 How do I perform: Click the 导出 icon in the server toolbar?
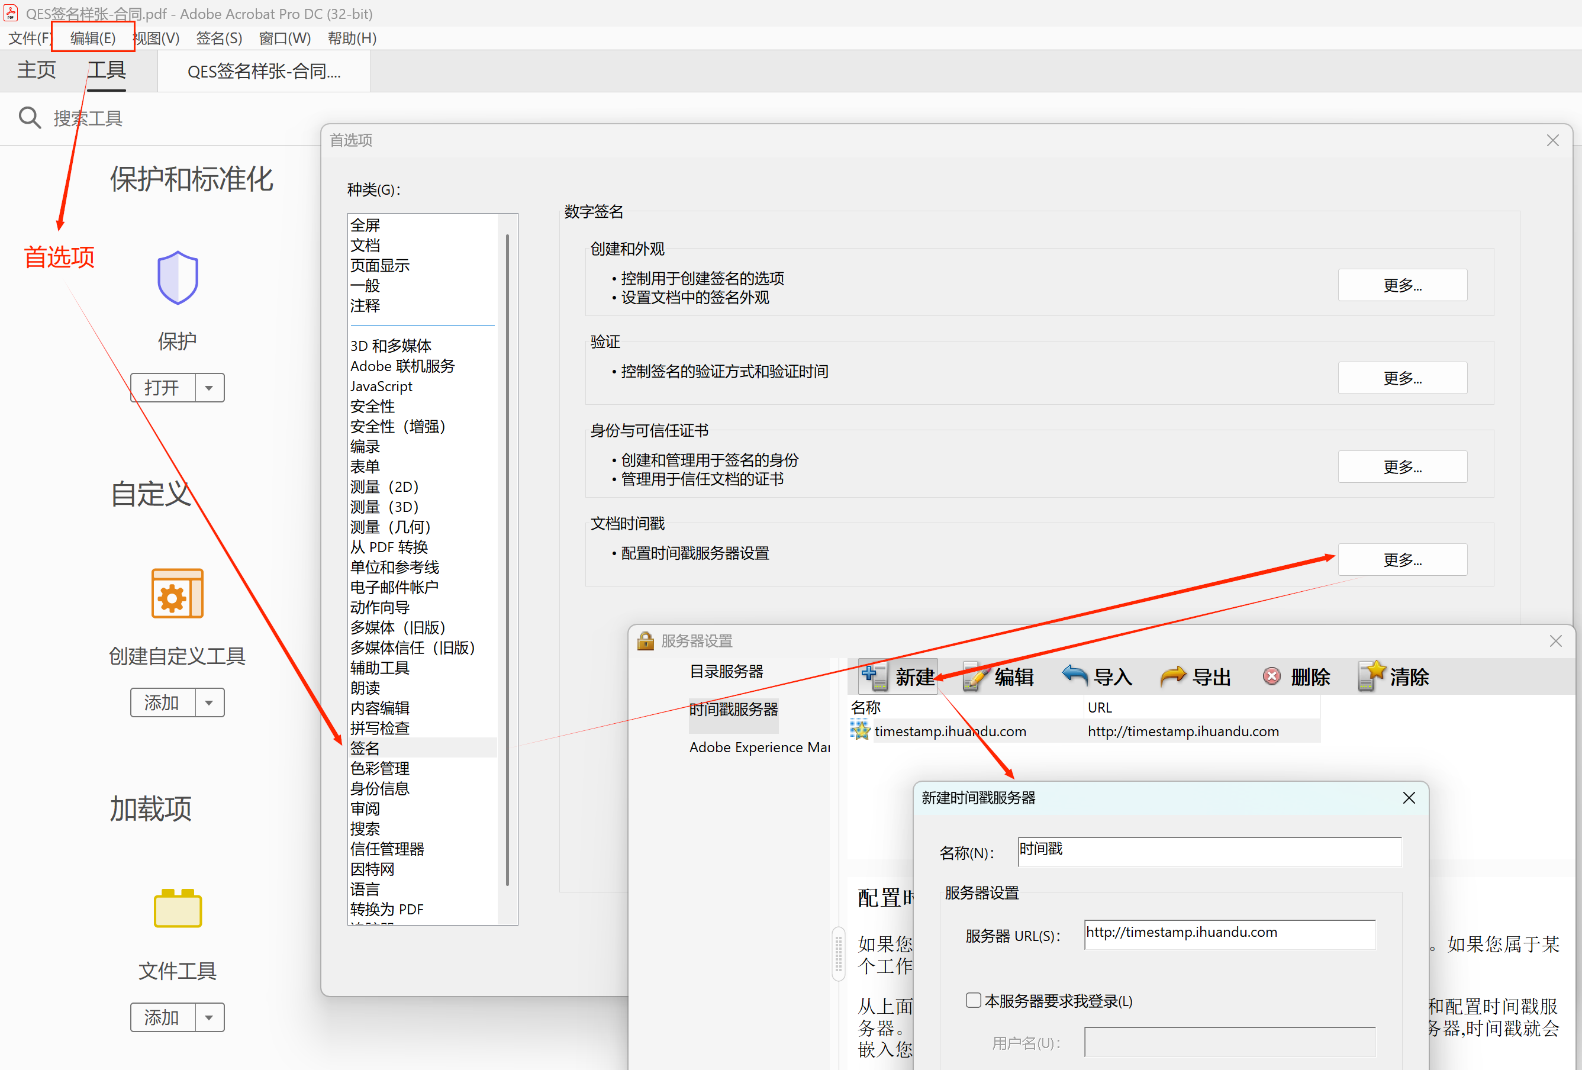1172,676
